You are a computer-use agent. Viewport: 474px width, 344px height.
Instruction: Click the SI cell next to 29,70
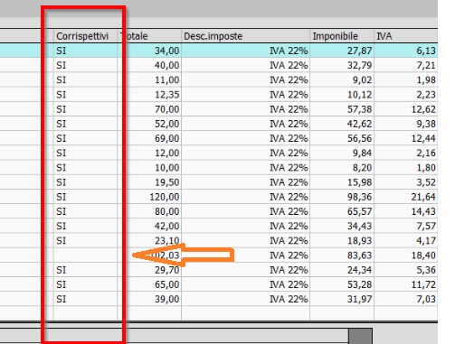coord(86,270)
